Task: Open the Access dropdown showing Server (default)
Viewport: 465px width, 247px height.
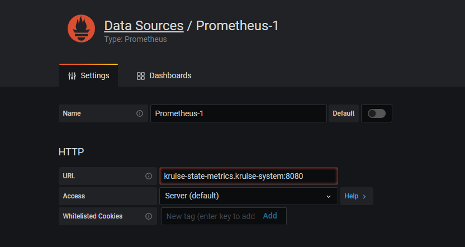Action: tap(249, 196)
